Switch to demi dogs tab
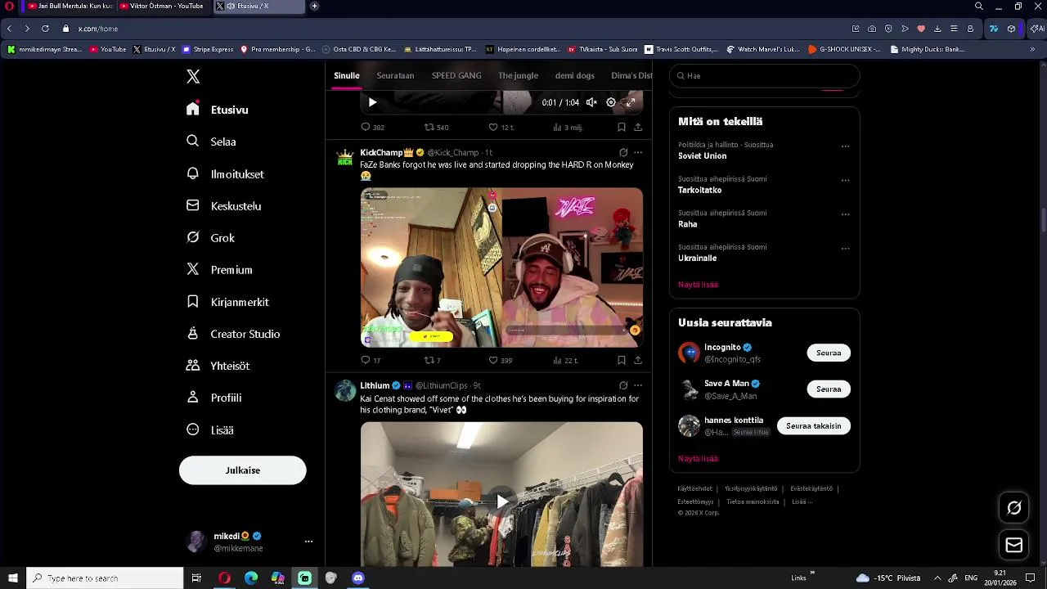Viewport: 1047px width, 589px height. (x=575, y=75)
